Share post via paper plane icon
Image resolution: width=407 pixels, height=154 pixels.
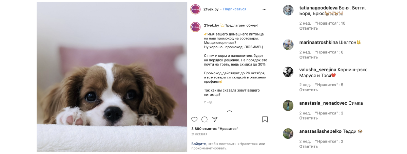point(214,120)
